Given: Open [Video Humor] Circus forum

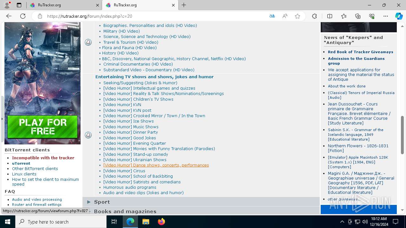Looking at the screenshot, I should click(124, 171).
